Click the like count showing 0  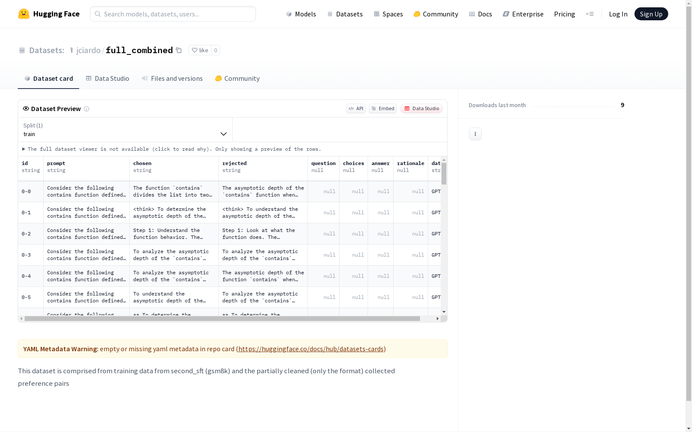coord(216,50)
